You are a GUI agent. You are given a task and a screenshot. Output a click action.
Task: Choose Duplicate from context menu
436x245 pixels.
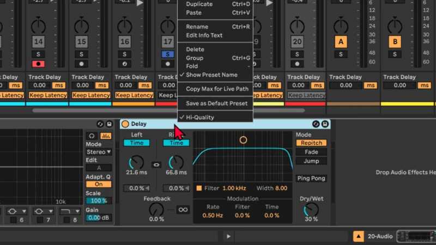pyautogui.click(x=215, y=4)
